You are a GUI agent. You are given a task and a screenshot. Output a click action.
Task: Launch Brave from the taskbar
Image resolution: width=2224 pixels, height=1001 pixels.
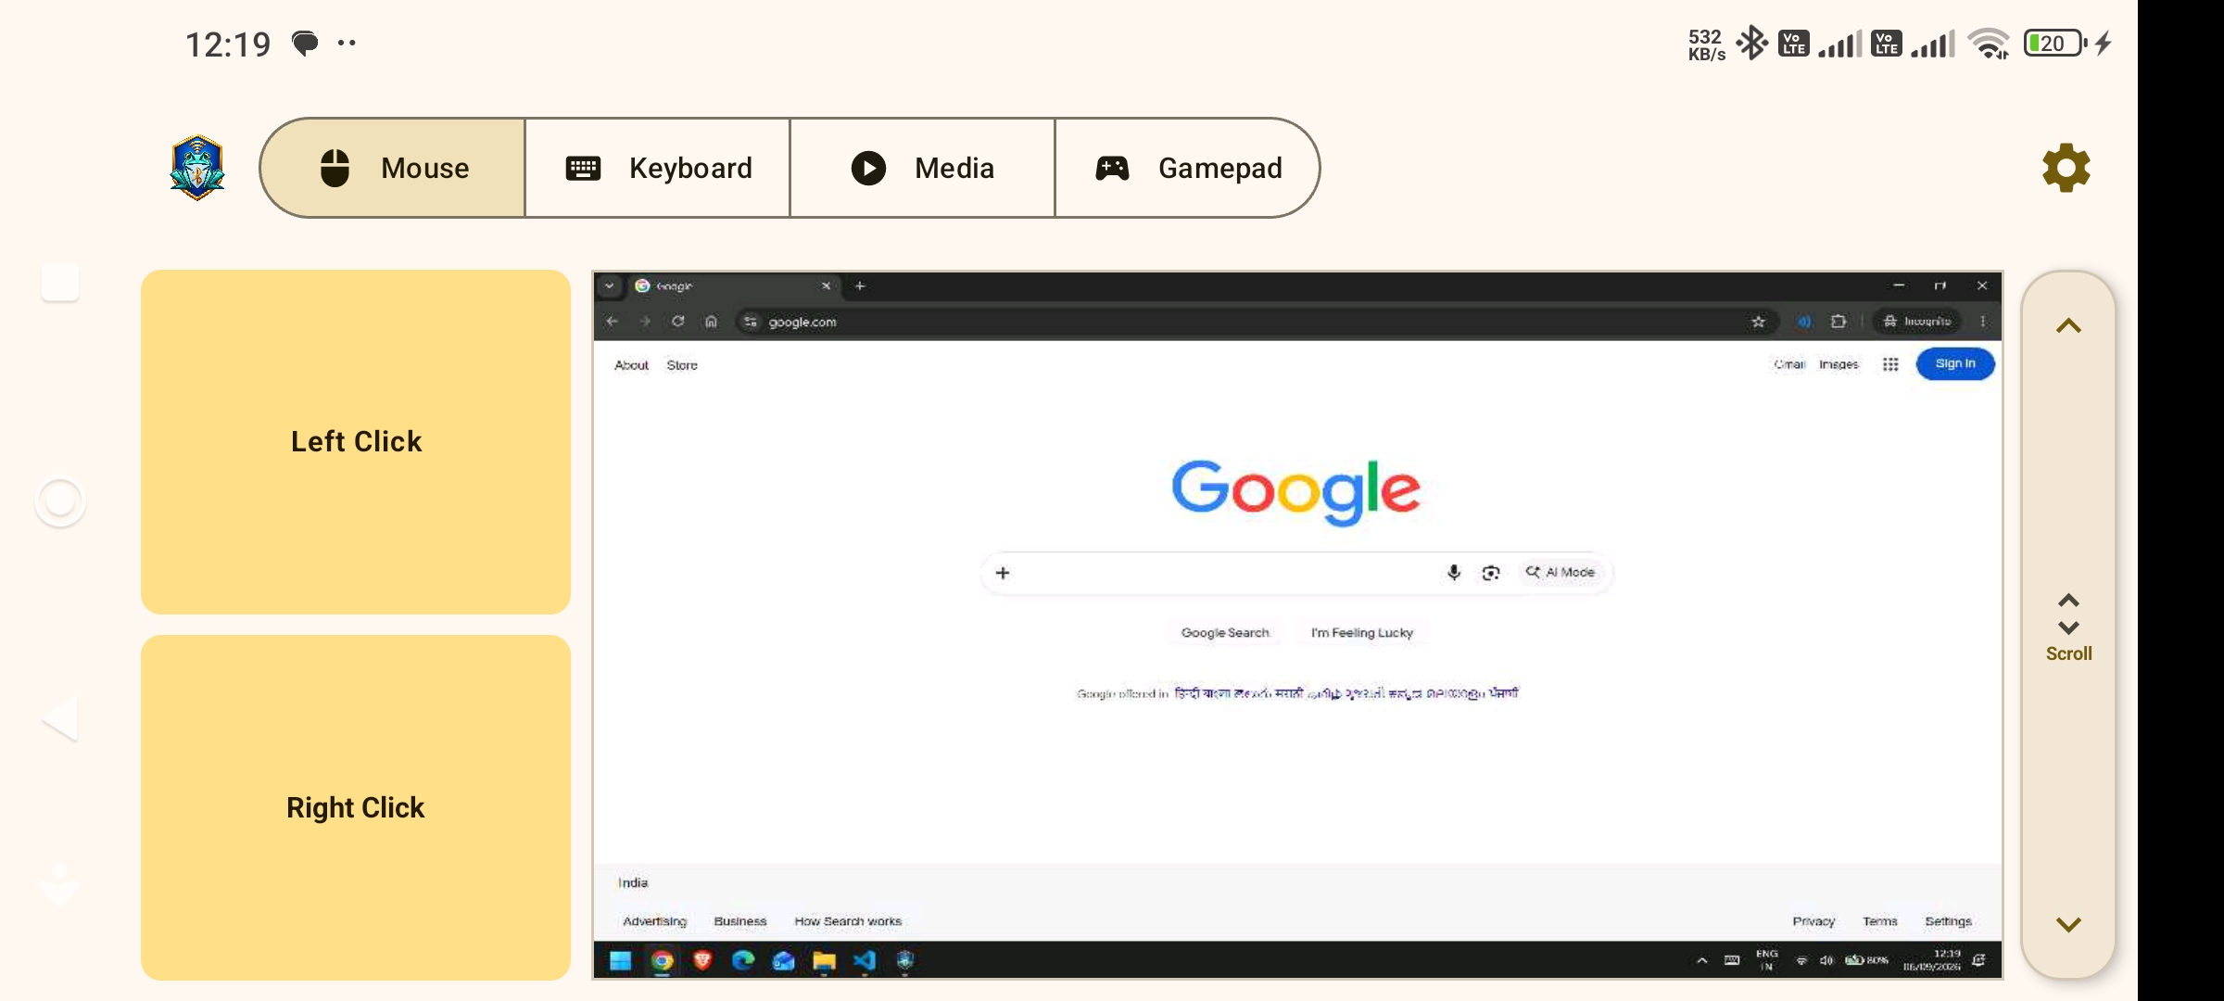pyautogui.click(x=702, y=961)
